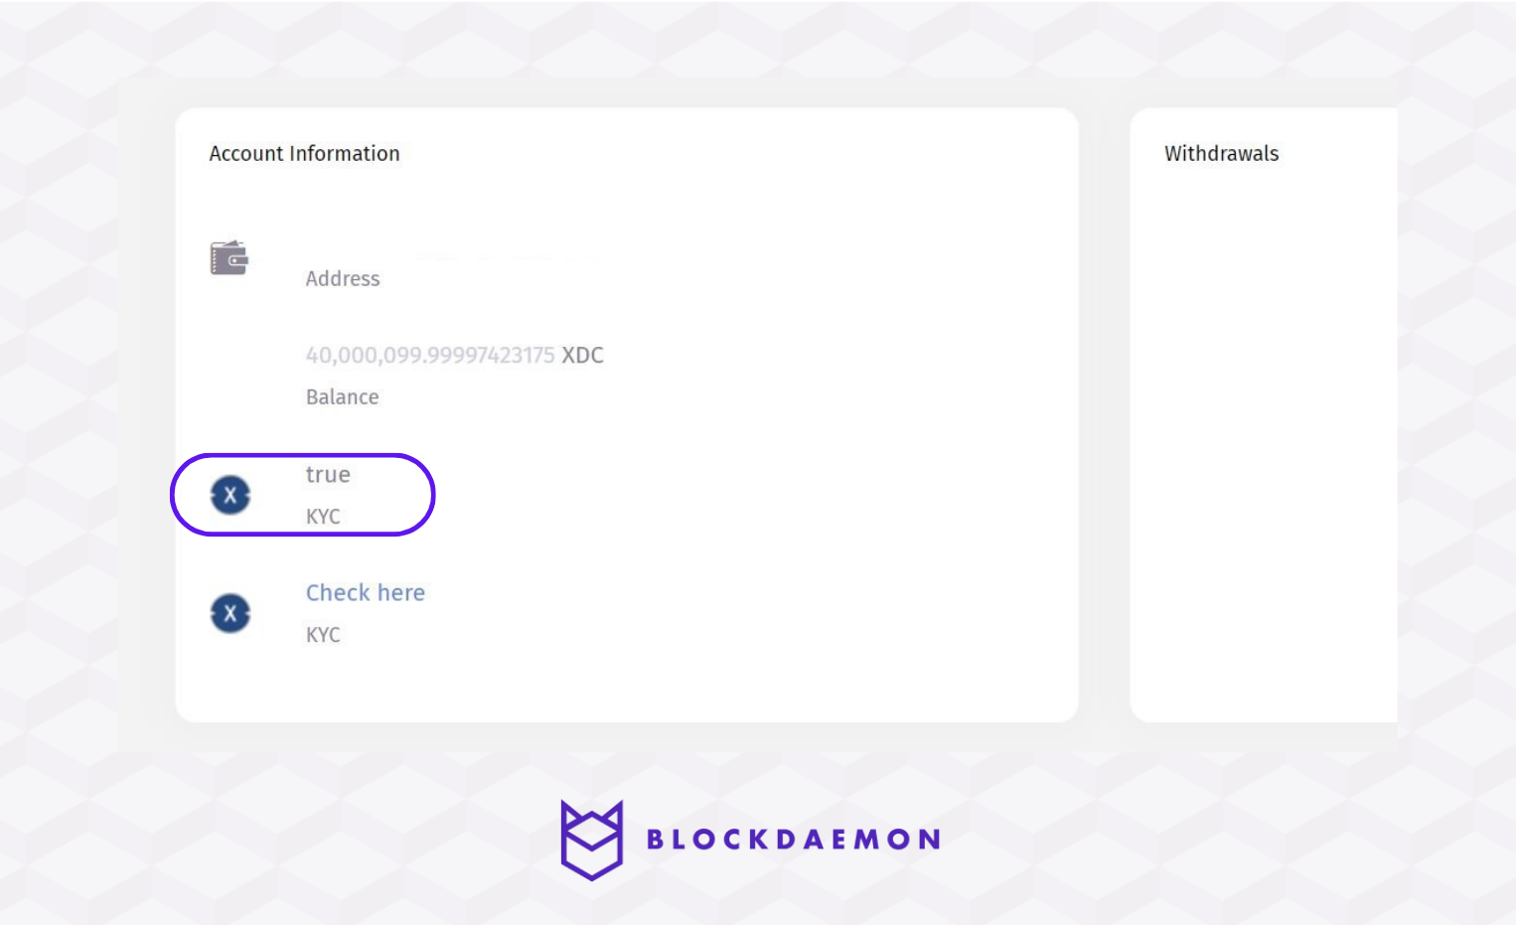Image resolution: width=1516 pixels, height=925 pixels.
Task: Click the KYC label under true
Action: click(x=323, y=517)
